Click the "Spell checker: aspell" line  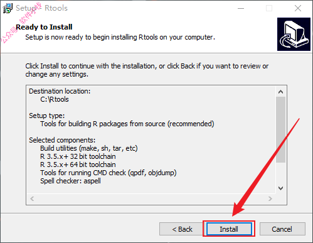70,181
